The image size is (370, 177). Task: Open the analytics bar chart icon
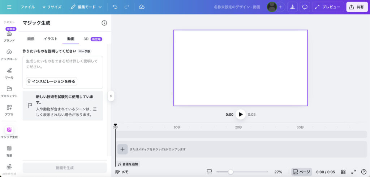pos(293,7)
